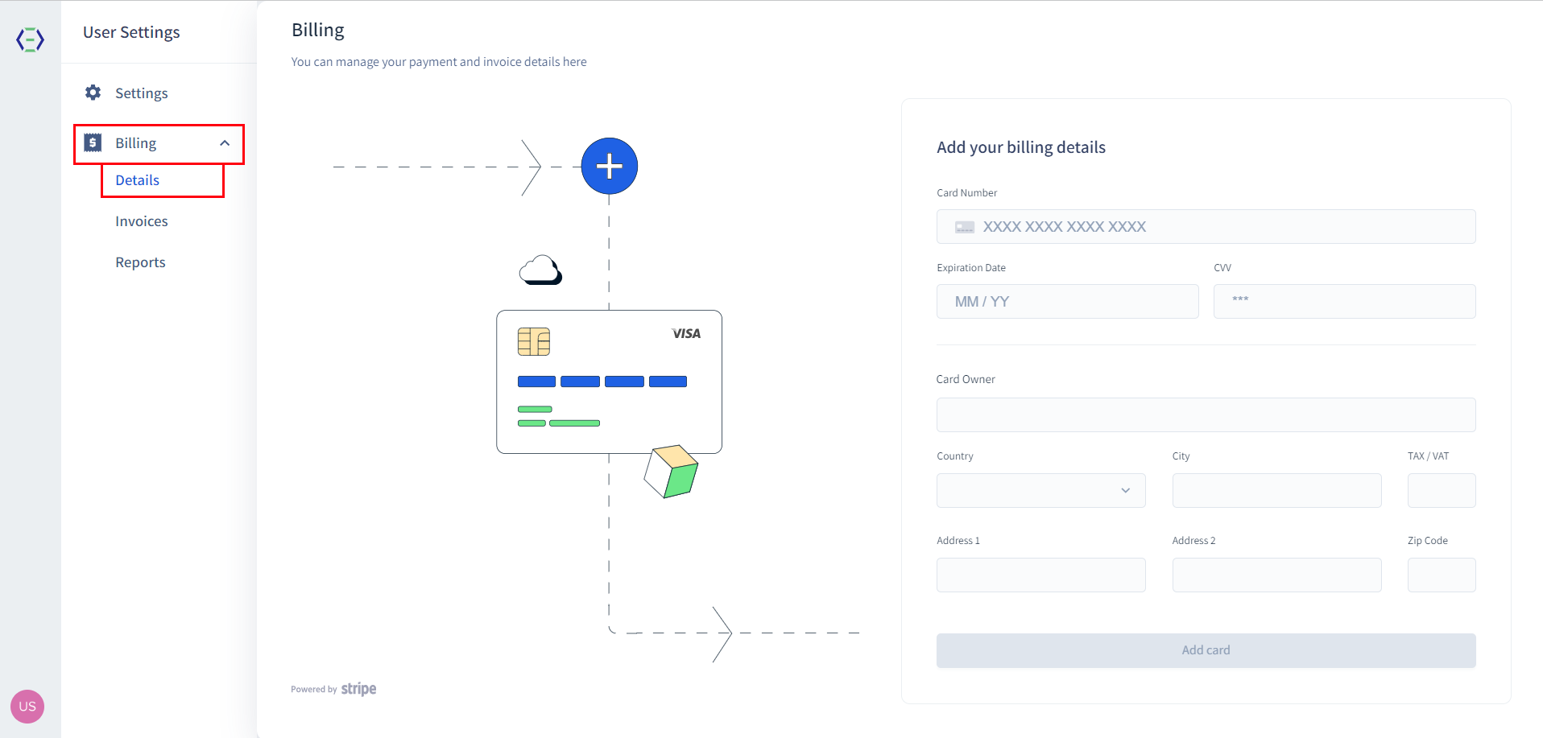Click the Visa card illustration
The width and height of the screenshot is (1543, 738).
tap(609, 381)
